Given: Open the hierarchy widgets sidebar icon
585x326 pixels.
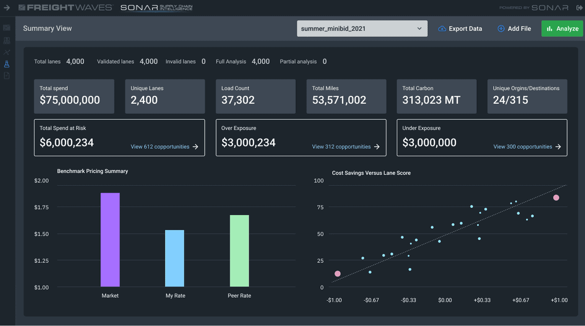Looking at the screenshot, I should click(7, 40).
